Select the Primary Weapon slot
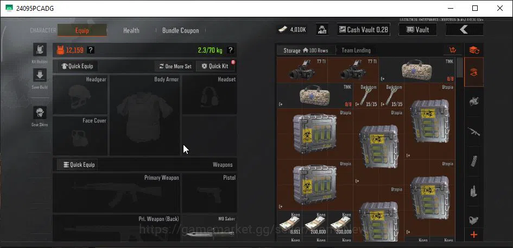Screen dimensions: 513x248 click(x=117, y=193)
